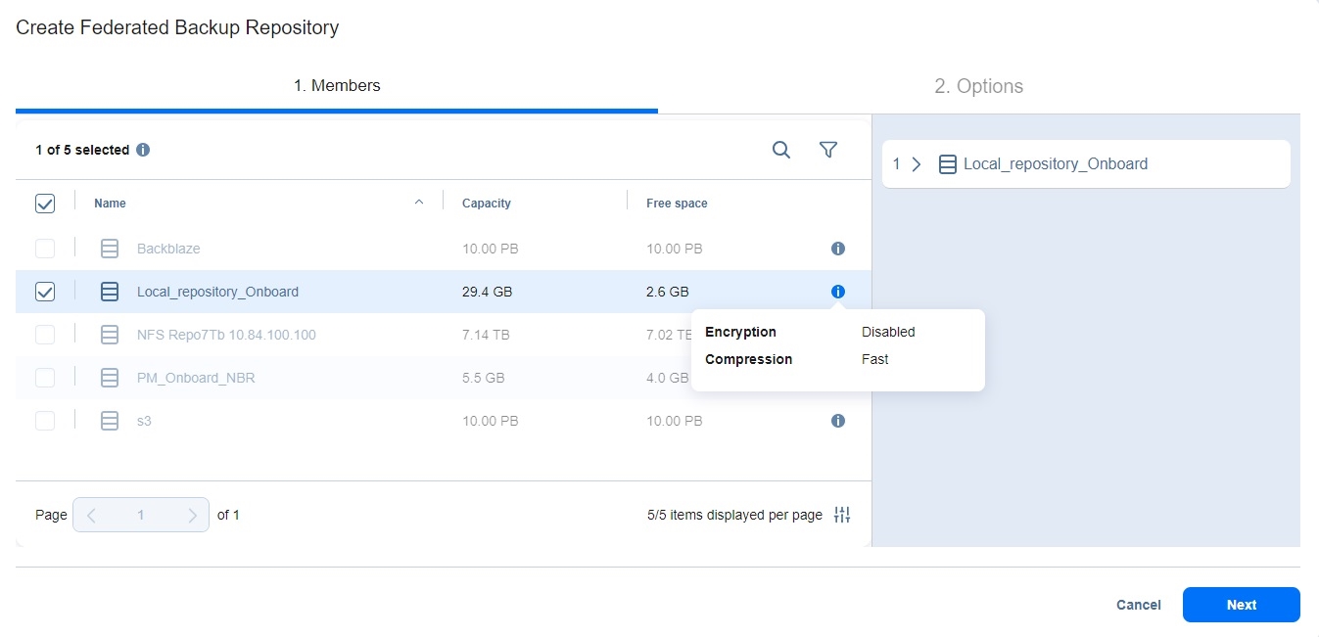Go to next page arrow
Viewport: 1319px width, 637px height.
[x=192, y=515]
